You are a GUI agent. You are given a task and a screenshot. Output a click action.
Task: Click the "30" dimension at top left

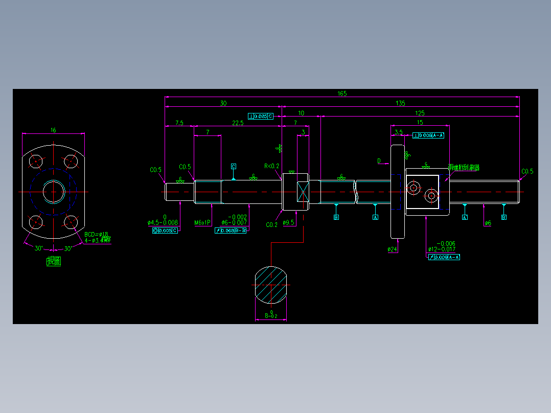tap(223, 103)
